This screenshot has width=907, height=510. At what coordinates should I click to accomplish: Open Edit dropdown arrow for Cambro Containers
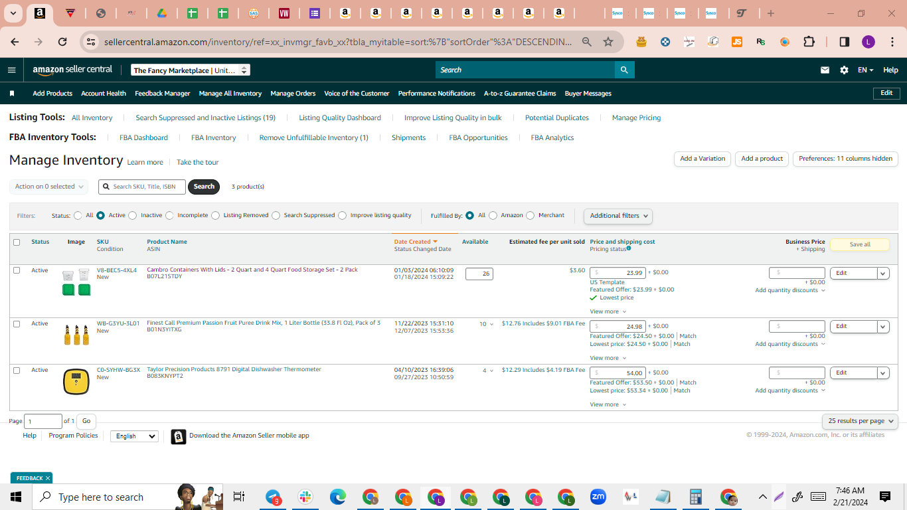[x=883, y=273]
